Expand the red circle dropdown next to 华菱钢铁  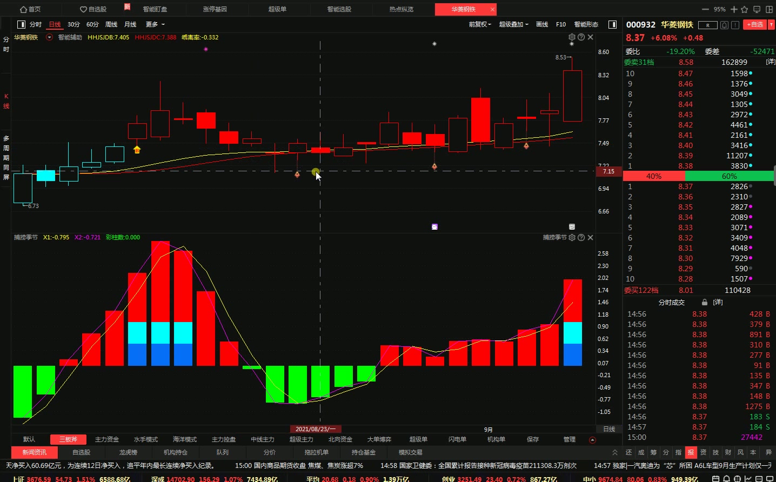tap(50, 37)
